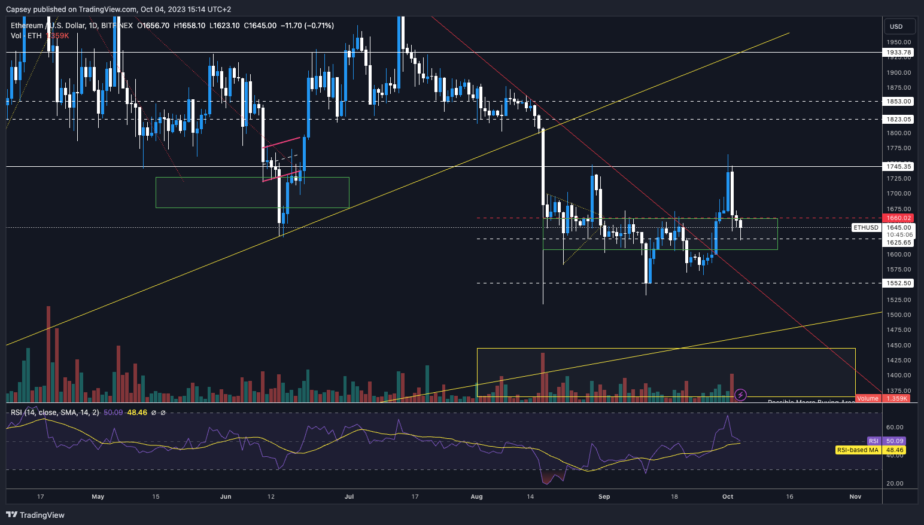
Task: Select the yellow RSI-based MA tag
Action: tap(858, 450)
